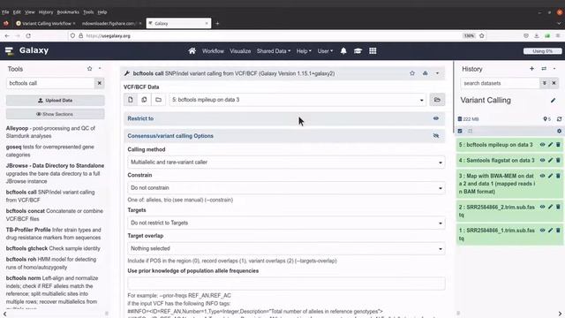The width and height of the screenshot is (565, 318).
Task: View Samtools flagstat dataset eye icon
Action: [x=542, y=160]
